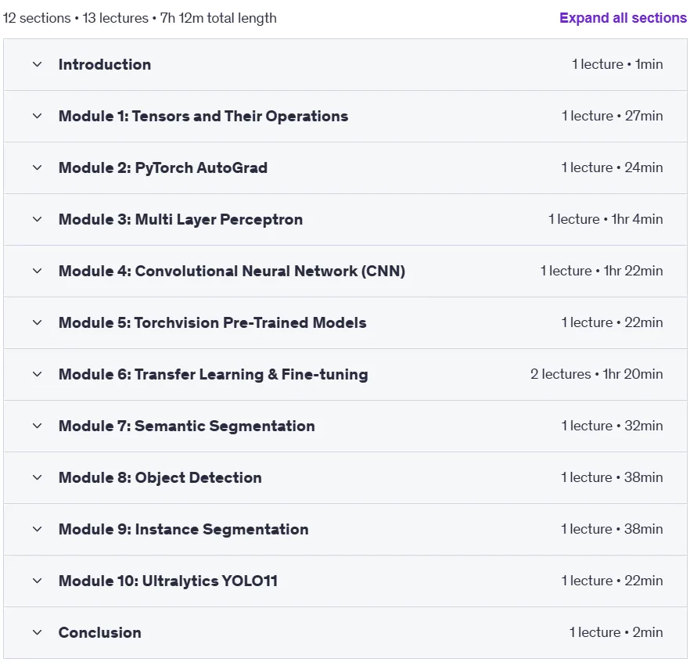Click the 2 lectures 1hr 20min label

point(596,374)
